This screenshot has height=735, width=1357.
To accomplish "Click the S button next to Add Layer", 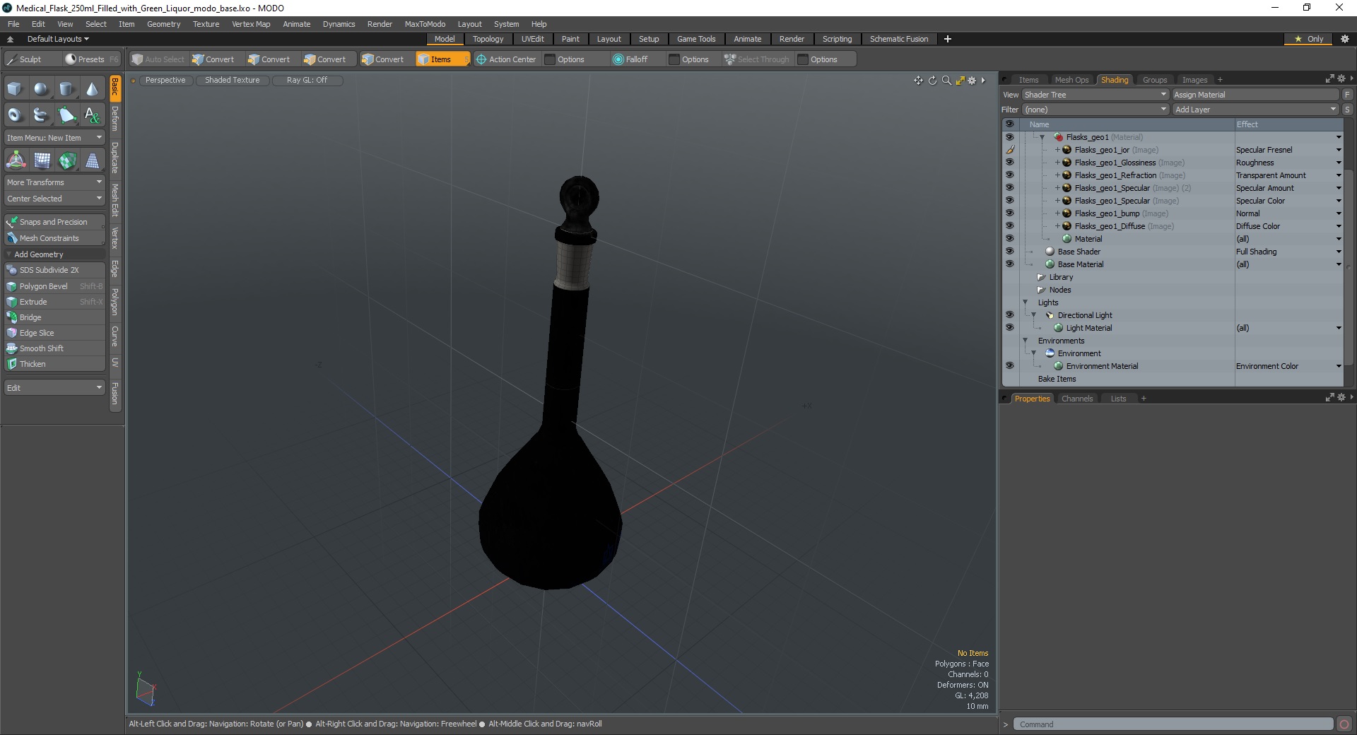I will coord(1348,110).
